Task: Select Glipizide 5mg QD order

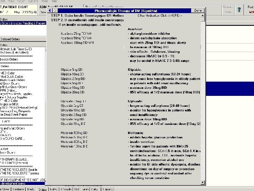Action: pos(72,70)
